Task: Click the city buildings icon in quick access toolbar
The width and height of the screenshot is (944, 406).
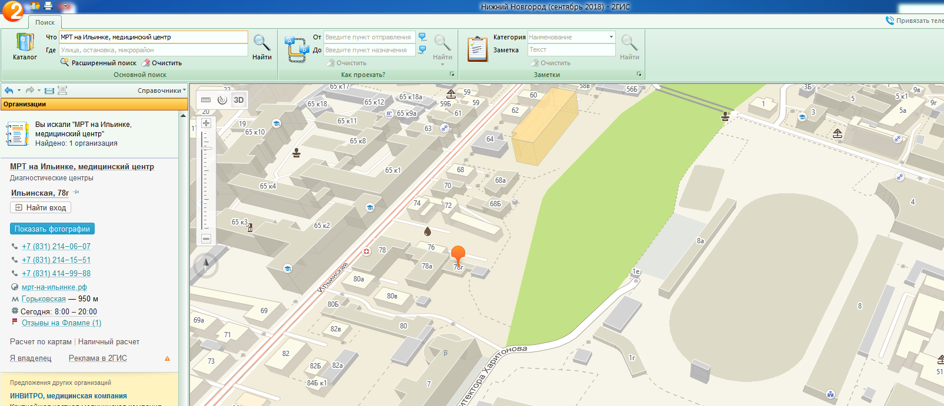Action: (35, 6)
